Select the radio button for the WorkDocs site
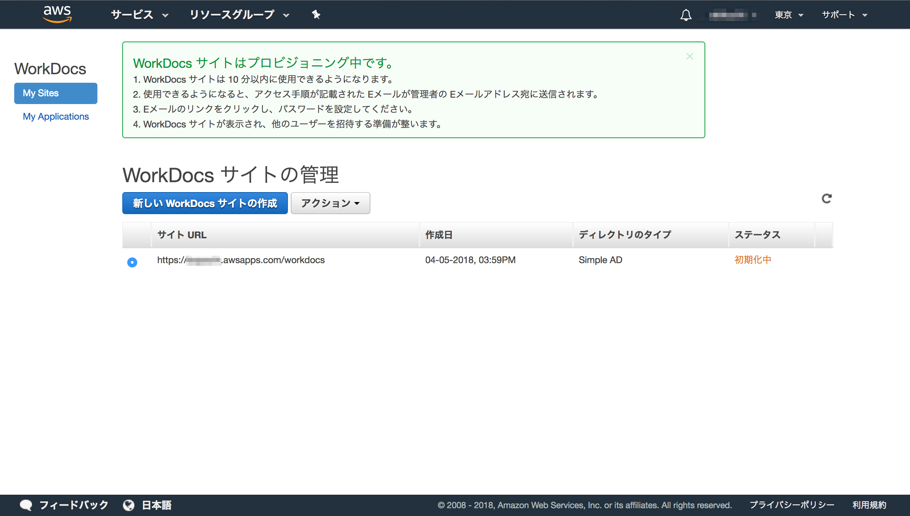Viewport: 910px width, 516px height. pos(132,262)
